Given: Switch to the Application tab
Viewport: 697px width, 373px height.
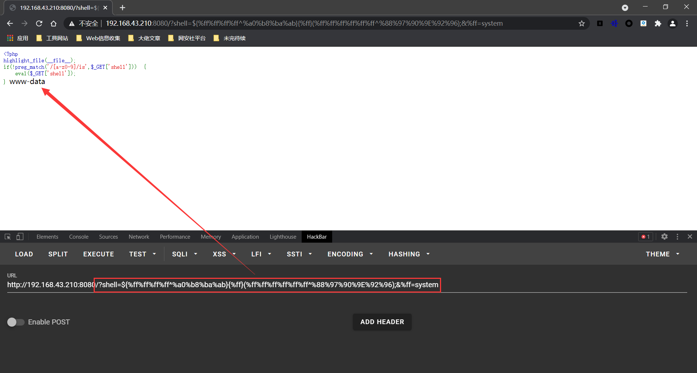Looking at the screenshot, I should click(x=245, y=236).
